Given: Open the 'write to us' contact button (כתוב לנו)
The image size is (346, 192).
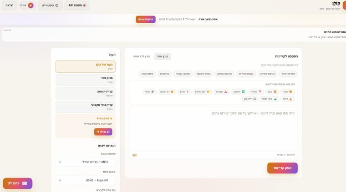Looking at the screenshot, I should pos(18,183).
